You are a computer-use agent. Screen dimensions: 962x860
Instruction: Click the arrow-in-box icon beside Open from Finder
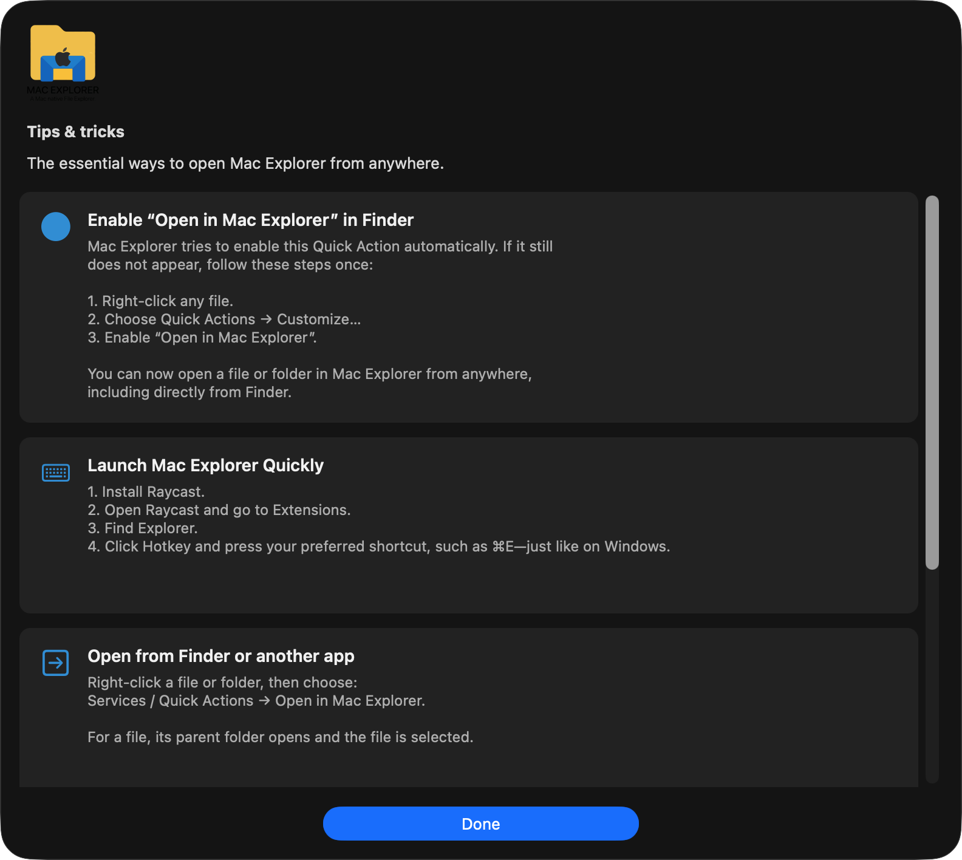coord(56,663)
